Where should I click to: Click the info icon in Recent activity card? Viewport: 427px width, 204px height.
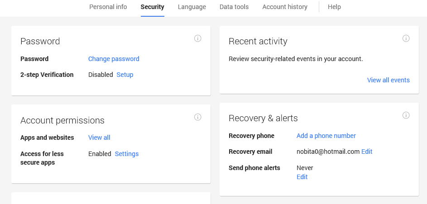tap(406, 38)
